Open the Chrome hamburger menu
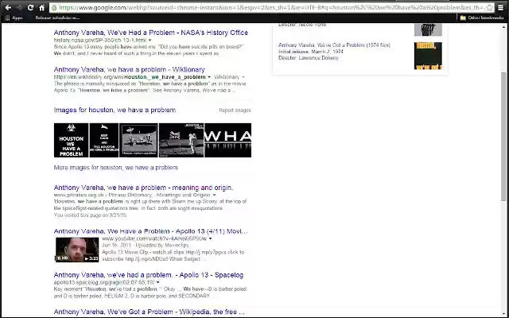The width and height of the screenshot is (509, 318). 501,7
